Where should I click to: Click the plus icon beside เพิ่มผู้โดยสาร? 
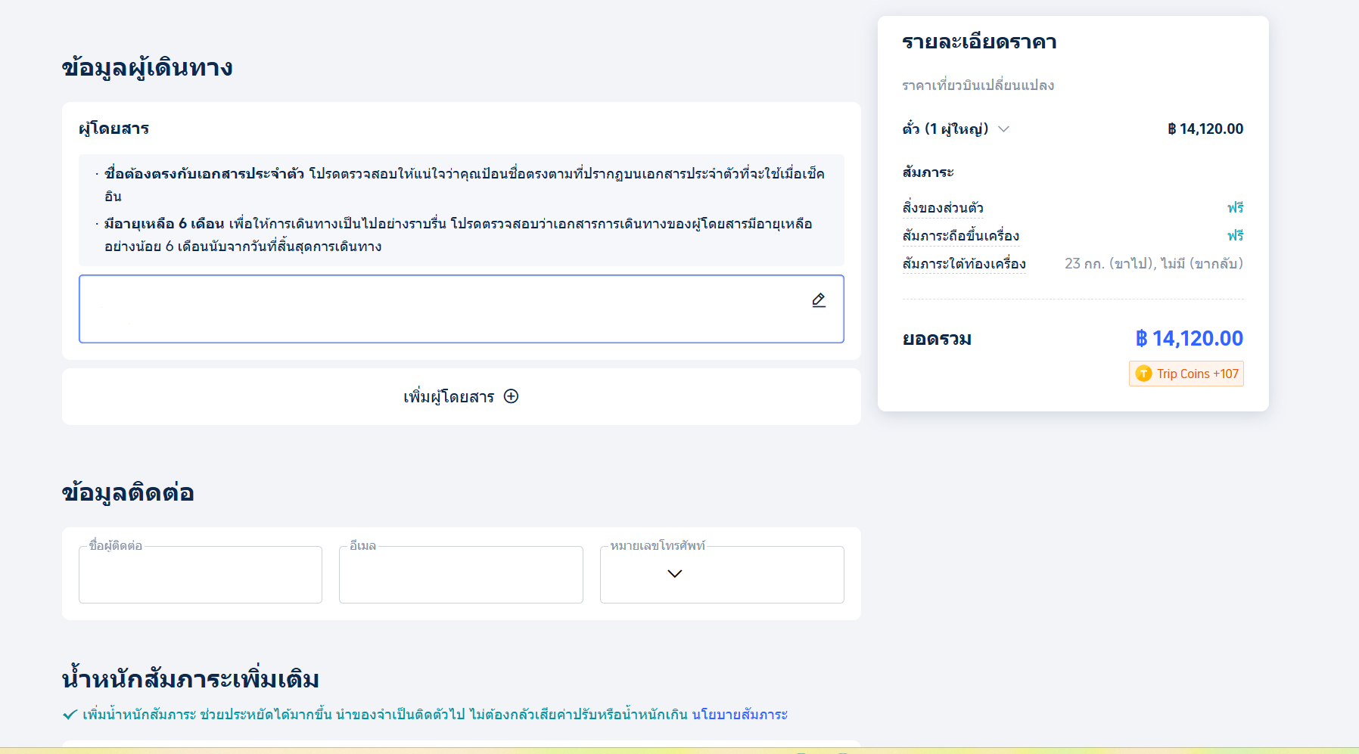[x=512, y=396]
